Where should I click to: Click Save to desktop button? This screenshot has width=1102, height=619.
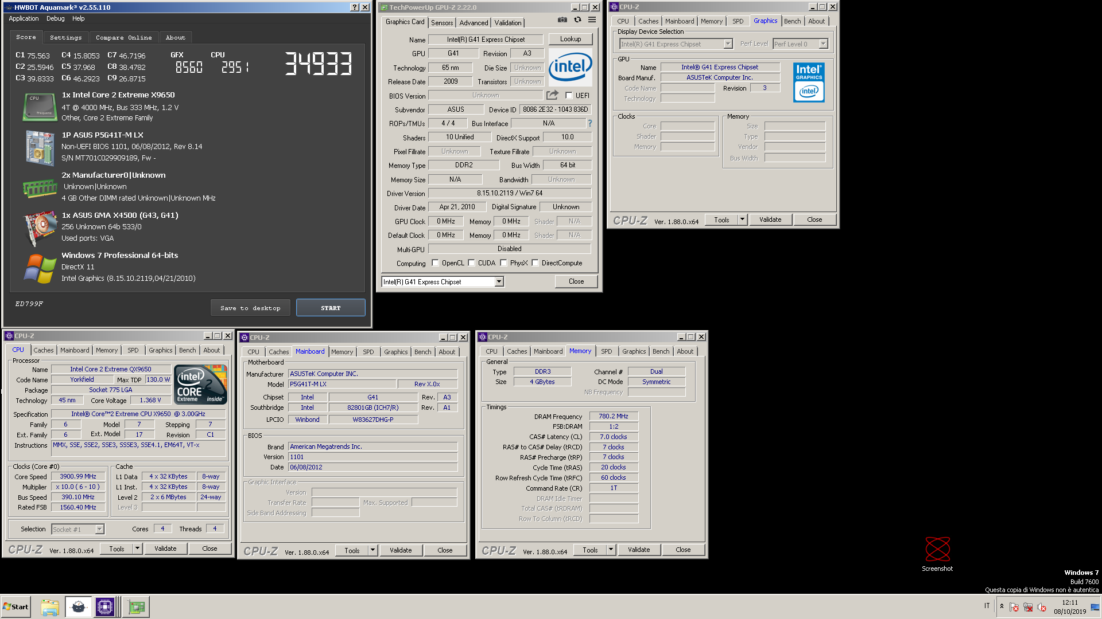point(250,308)
